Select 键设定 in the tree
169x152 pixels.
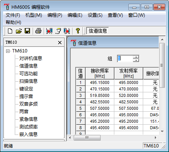pyautogui.click(x=26, y=89)
